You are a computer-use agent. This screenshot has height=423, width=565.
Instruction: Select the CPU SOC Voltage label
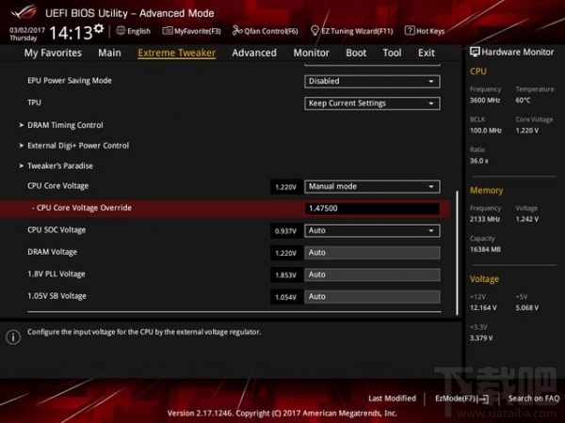point(56,230)
